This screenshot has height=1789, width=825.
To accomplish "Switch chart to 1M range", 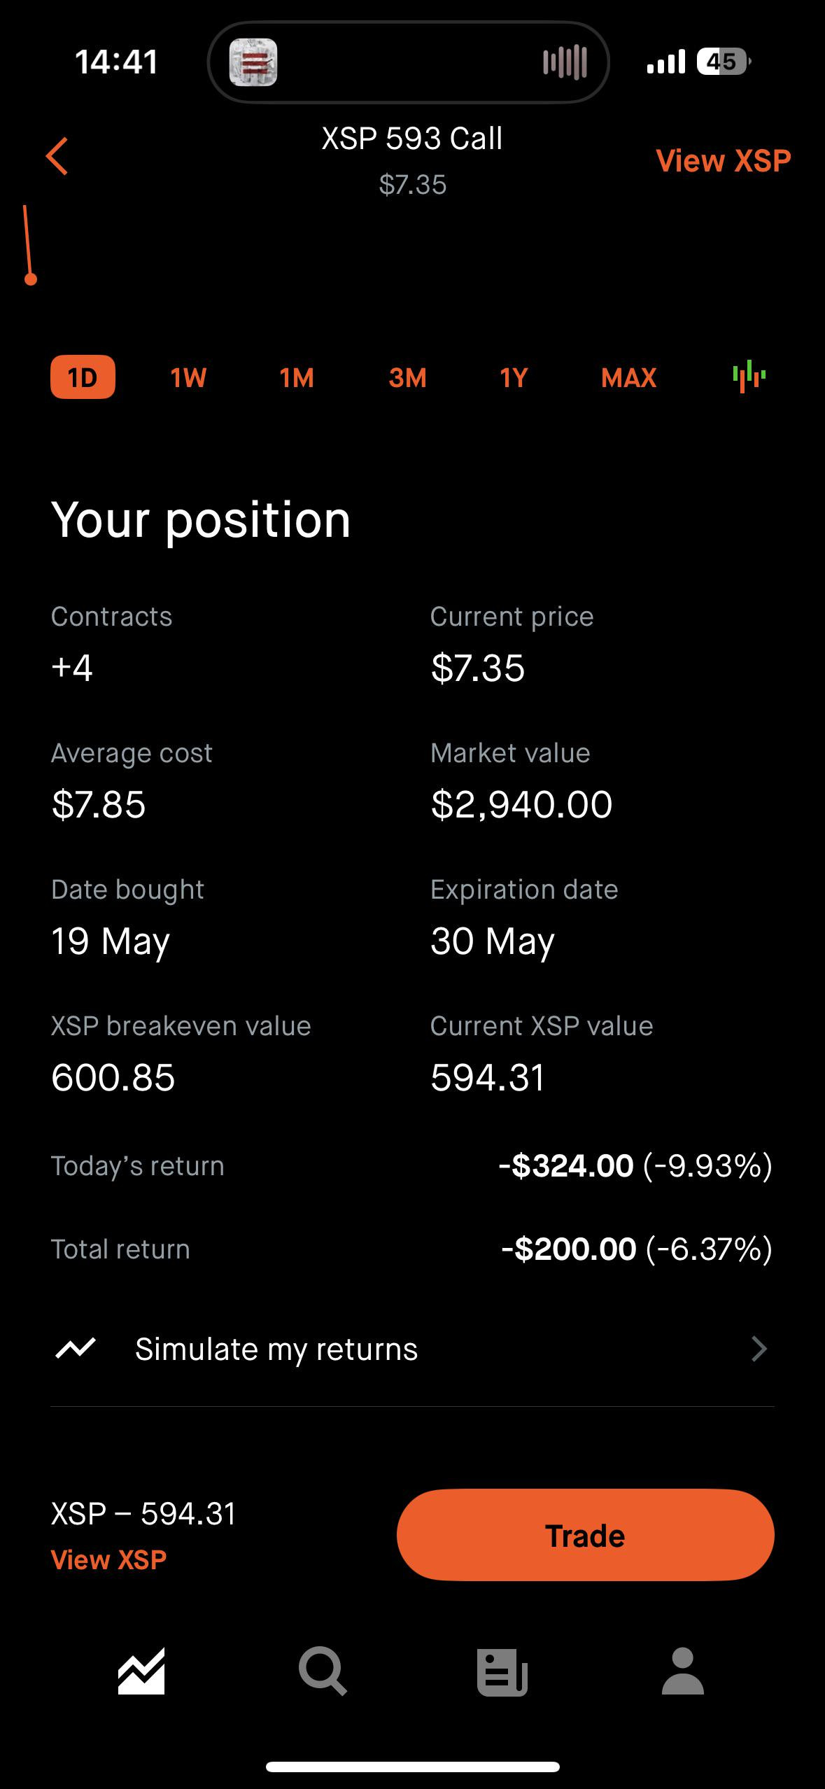I will pyautogui.click(x=297, y=378).
